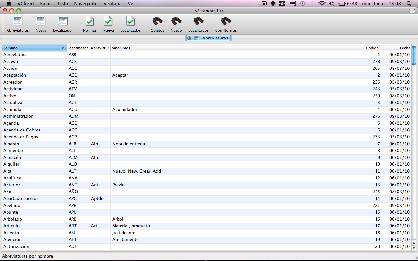Toggle toolbar visibility pill button

pyautogui.click(x=412, y=11)
